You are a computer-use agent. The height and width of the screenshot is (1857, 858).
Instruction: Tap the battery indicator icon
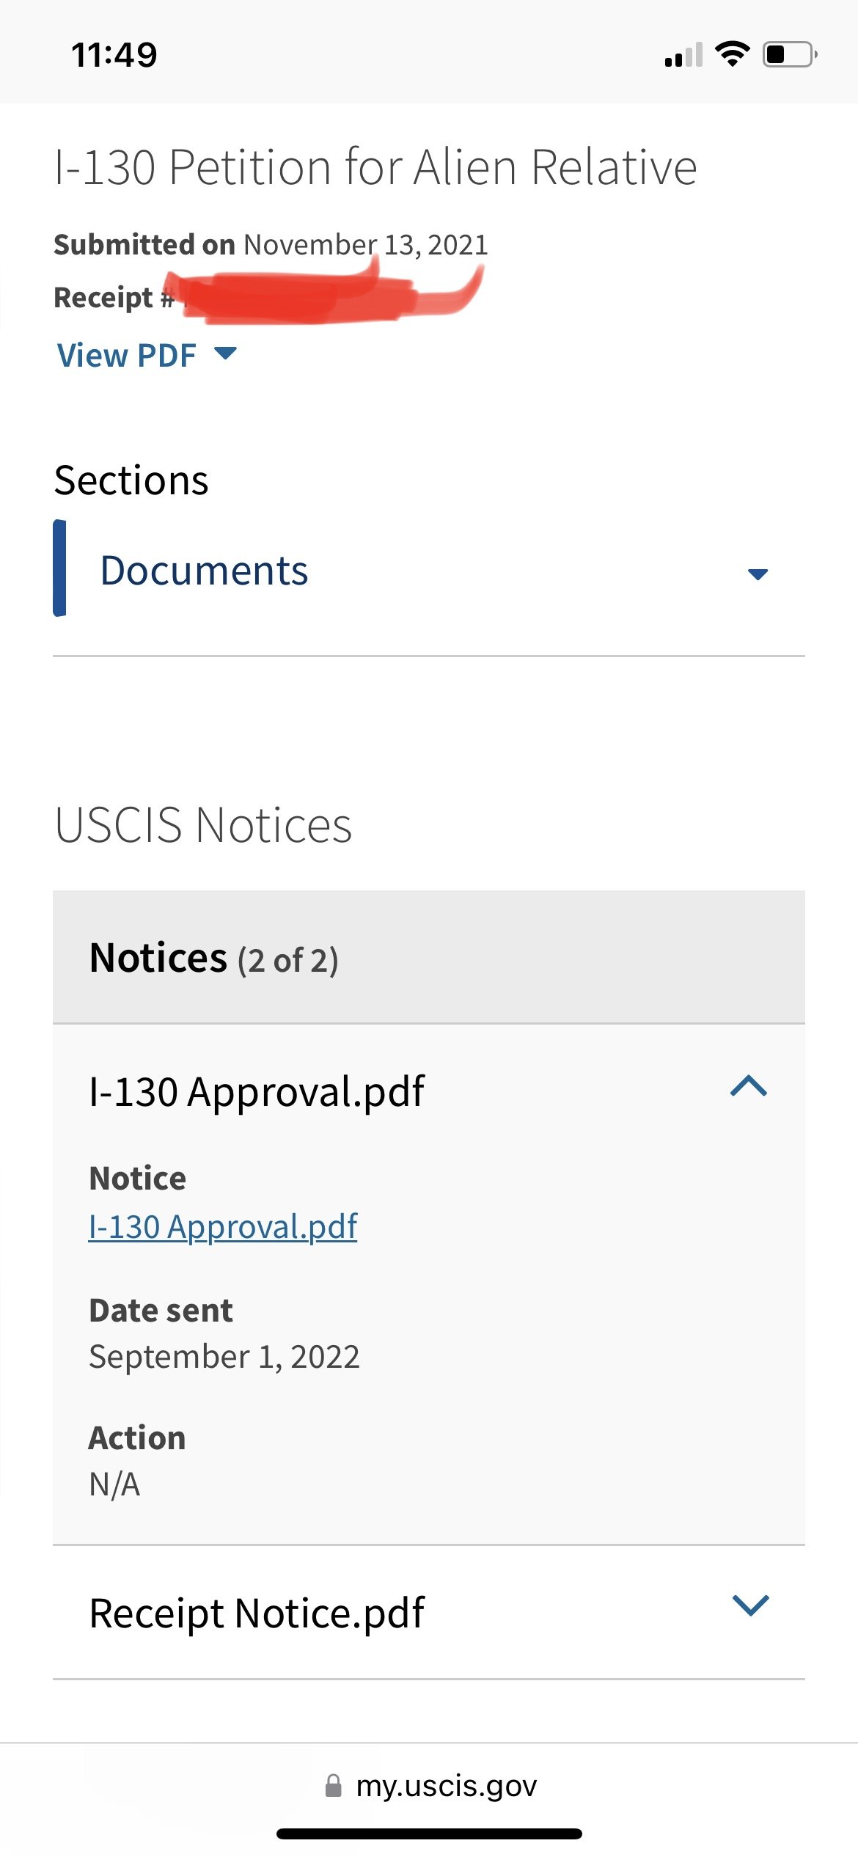[x=791, y=54]
